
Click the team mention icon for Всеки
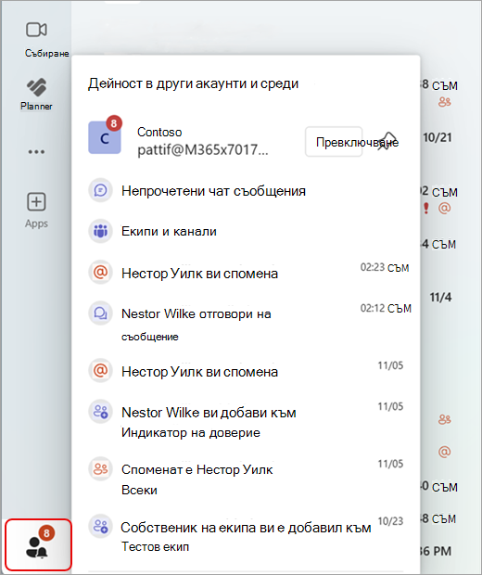100,468
